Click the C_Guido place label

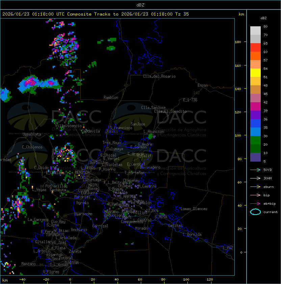click(x=41, y=168)
